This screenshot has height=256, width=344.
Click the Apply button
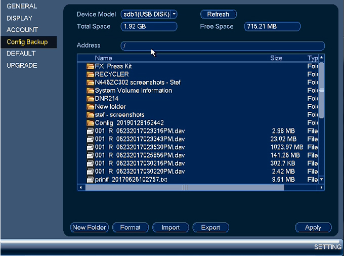(313, 227)
